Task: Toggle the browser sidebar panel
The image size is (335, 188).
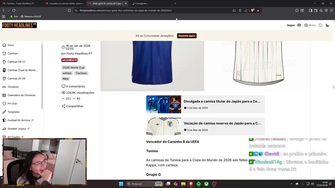Action: coord(310,10)
